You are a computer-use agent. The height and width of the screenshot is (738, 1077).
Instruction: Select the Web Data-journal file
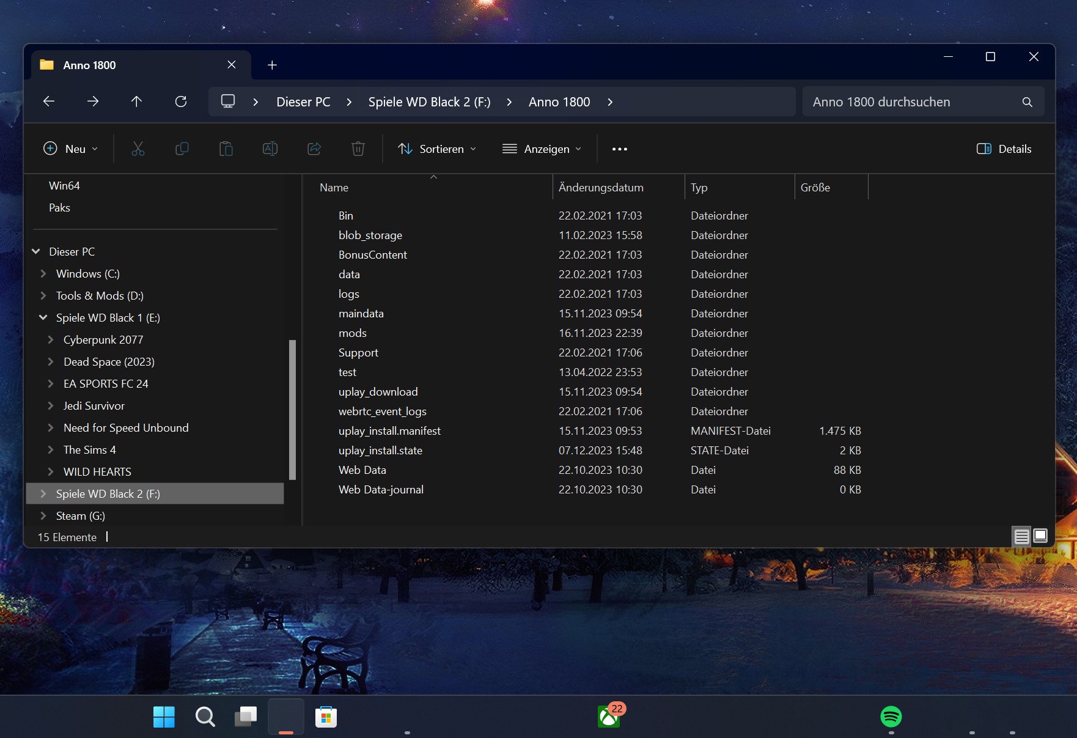coord(381,490)
